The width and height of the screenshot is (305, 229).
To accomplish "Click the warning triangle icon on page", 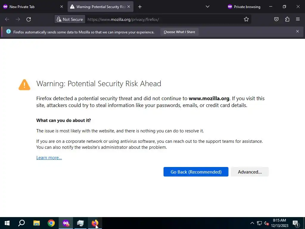I will [24, 85].
